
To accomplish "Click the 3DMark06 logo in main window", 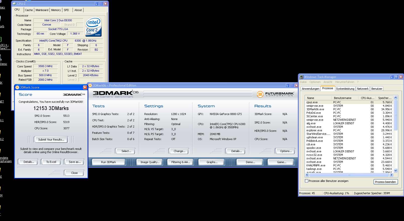I will [x=116, y=94].
